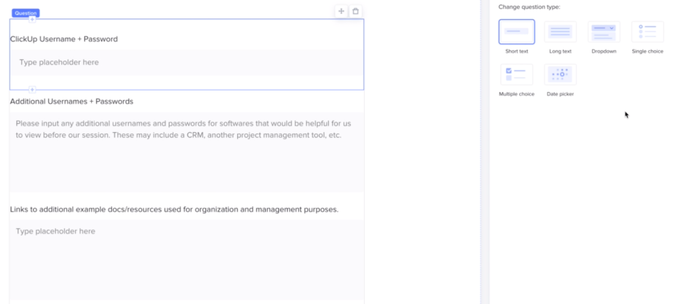Pick the Dropdown question type icon
The image size is (673, 304).
click(x=604, y=32)
